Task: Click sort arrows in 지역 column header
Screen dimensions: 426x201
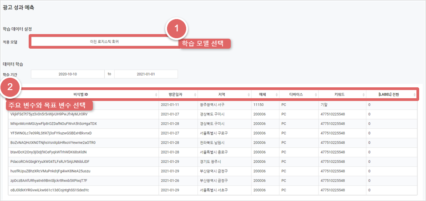Action: tap(248, 95)
